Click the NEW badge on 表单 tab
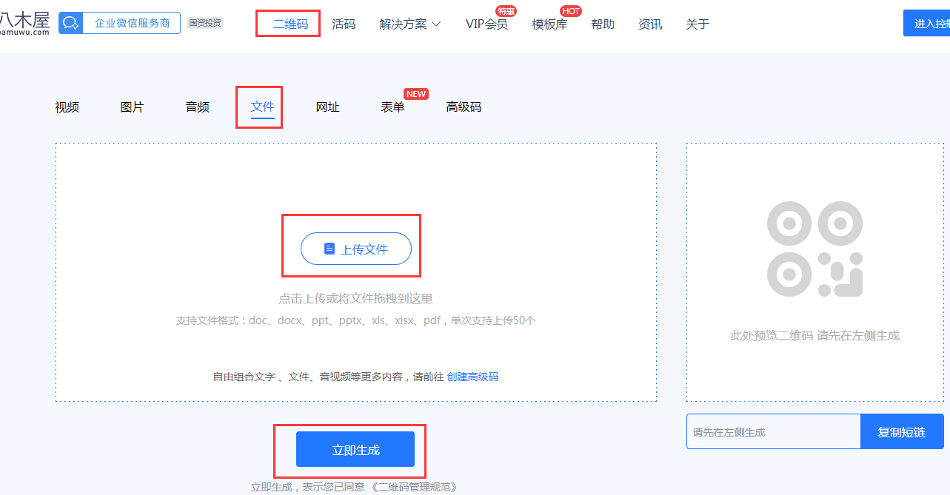The height and width of the screenshot is (495, 950). pos(416,94)
